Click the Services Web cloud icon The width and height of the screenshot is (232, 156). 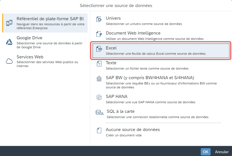tap(9, 61)
